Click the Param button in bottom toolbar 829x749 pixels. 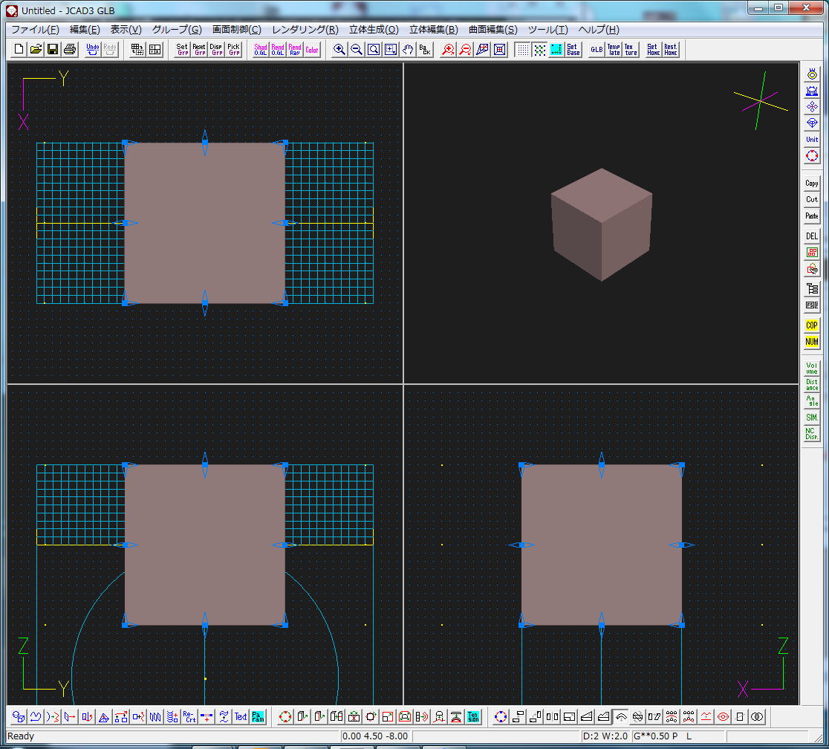tap(258, 717)
